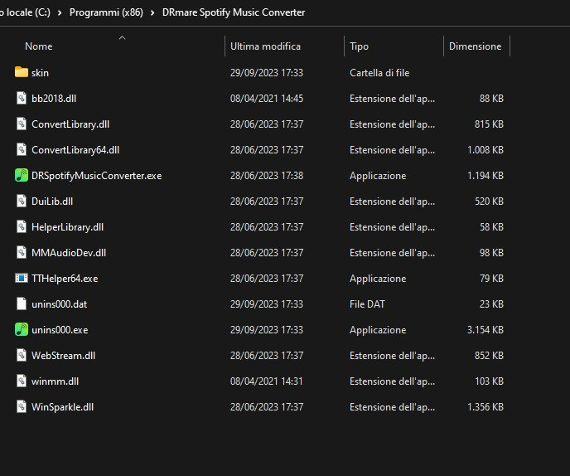Click the WinSparkle.dll file icon
The width and height of the screenshot is (570, 476).
coord(22,407)
